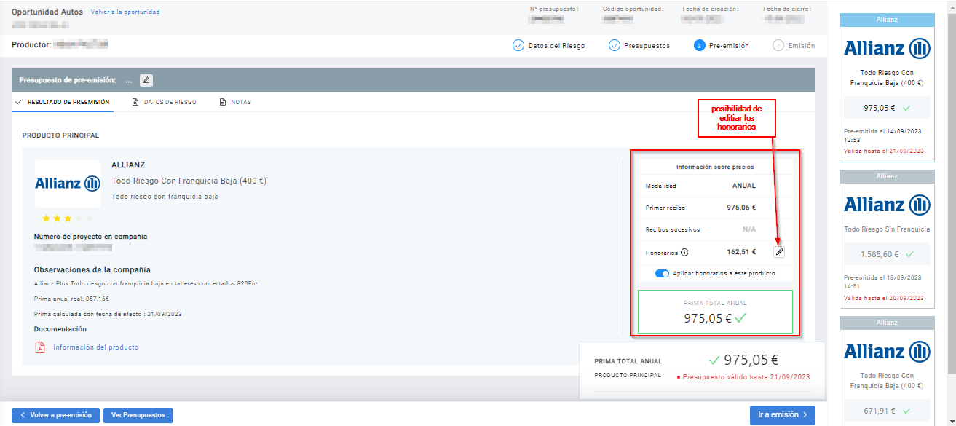The width and height of the screenshot is (956, 426).
Task: Click the Información sobre precios header
Action: click(x=715, y=167)
